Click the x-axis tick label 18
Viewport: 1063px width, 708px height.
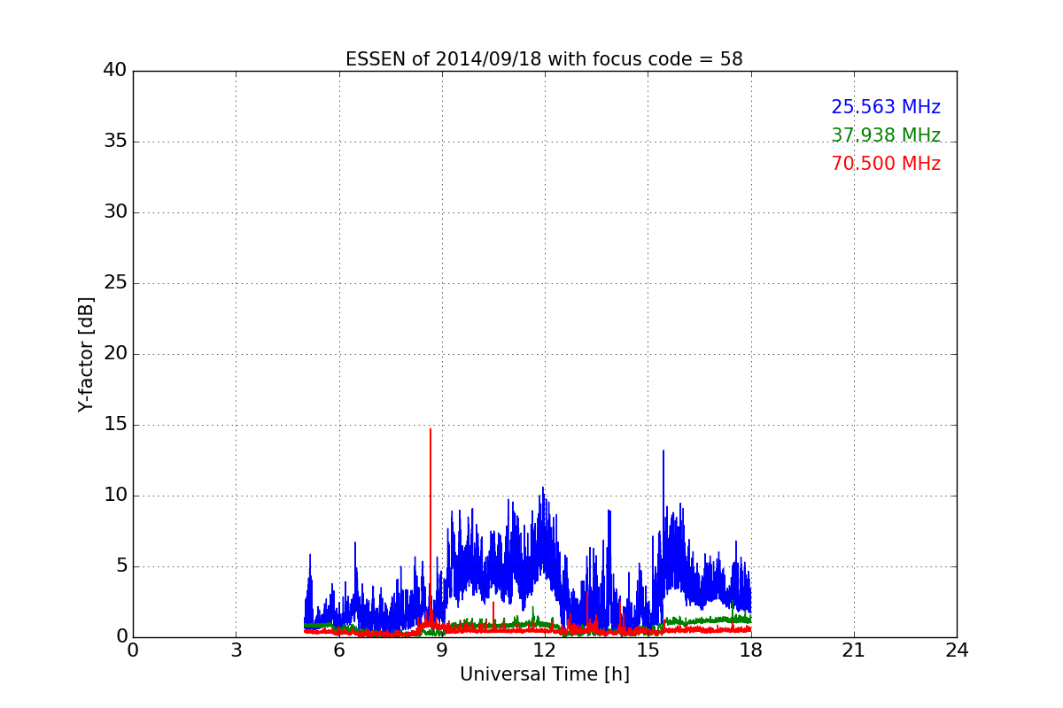point(751,650)
